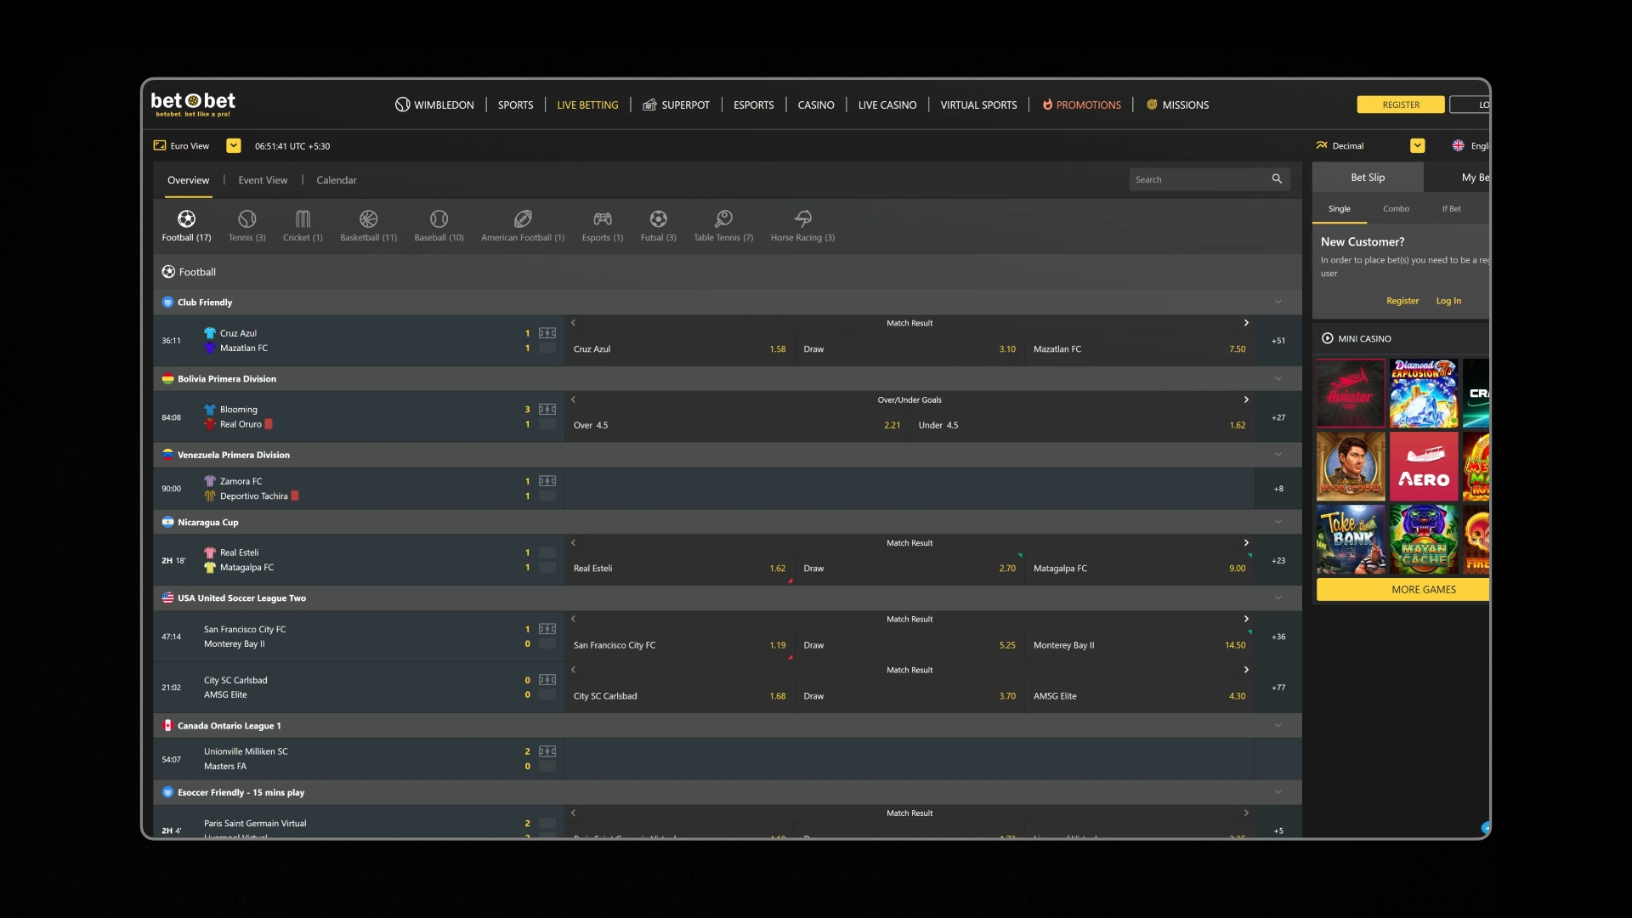
Task: Select the Single bet tab
Action: tap(1339, 208)
